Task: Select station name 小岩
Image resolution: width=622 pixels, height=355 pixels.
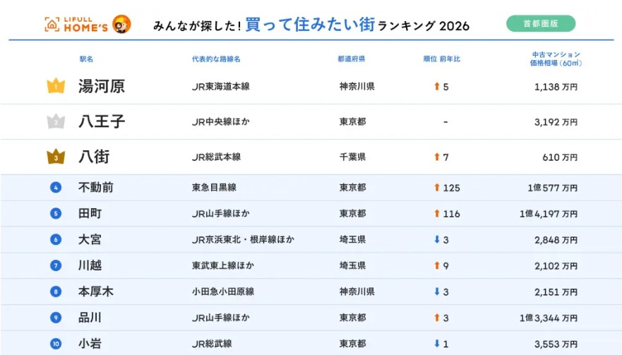Action: pos(90,344)
